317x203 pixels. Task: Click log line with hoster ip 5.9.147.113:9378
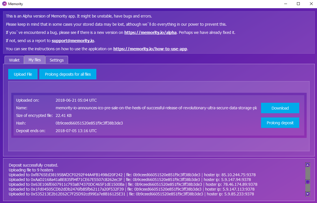132,189
